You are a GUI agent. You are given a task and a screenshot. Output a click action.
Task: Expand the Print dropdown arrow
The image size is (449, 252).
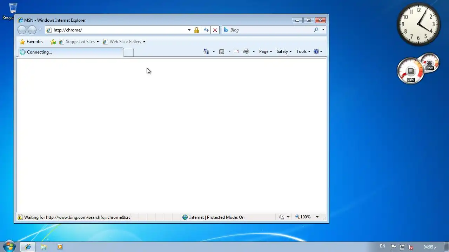point(254,51)
